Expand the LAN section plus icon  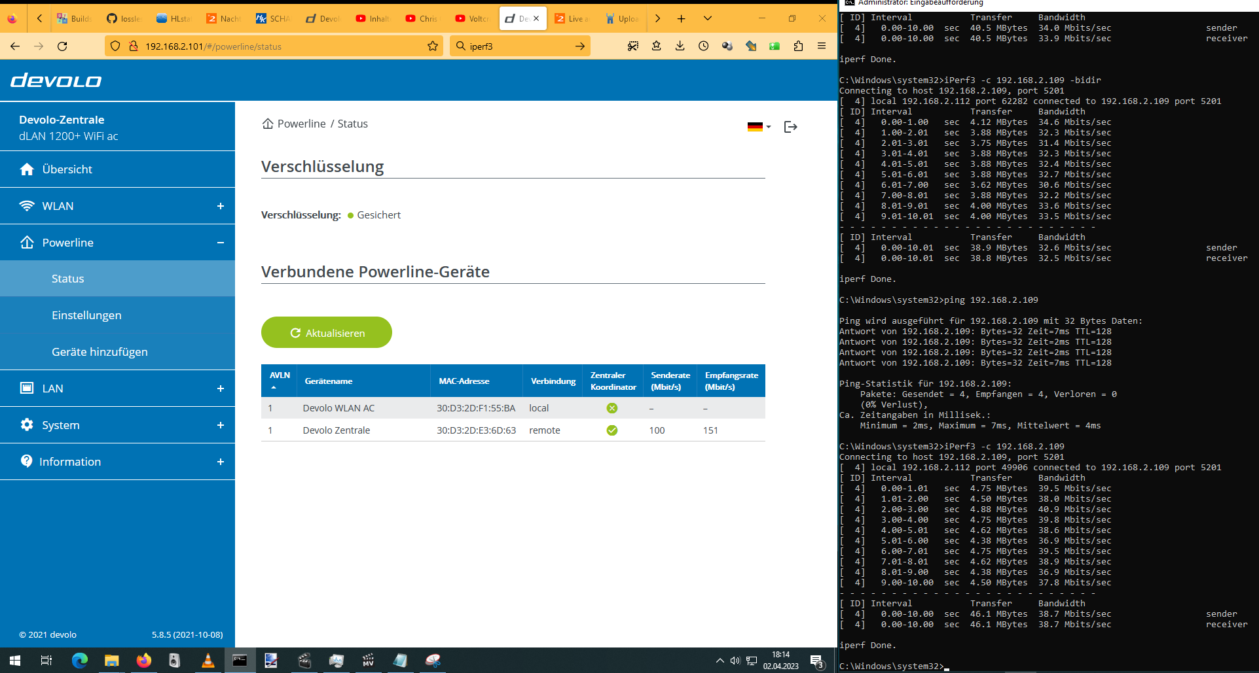coord(221,388)
